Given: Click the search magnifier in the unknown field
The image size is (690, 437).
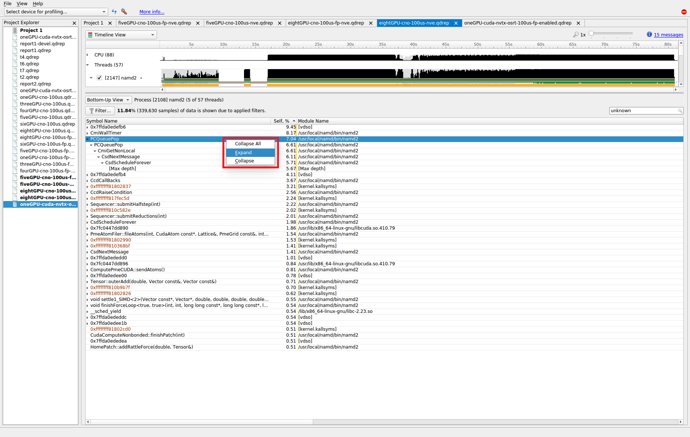Looking at the screenshot, I should (x=680, y=111).
